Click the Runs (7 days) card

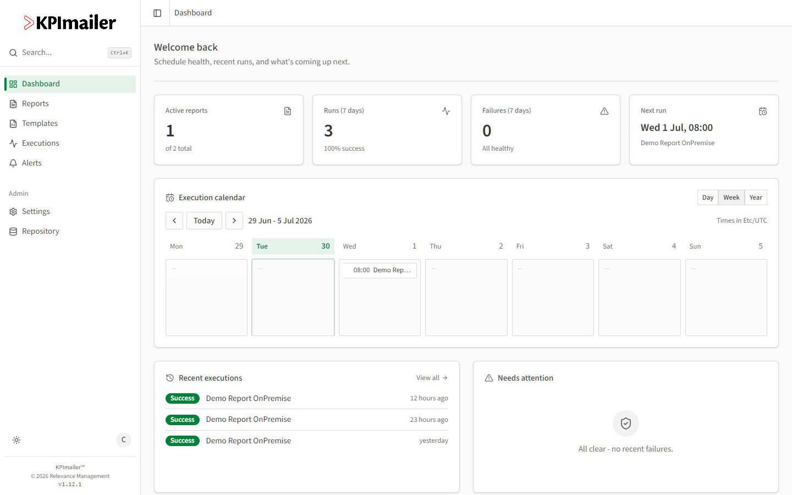(x=387, y=130)
